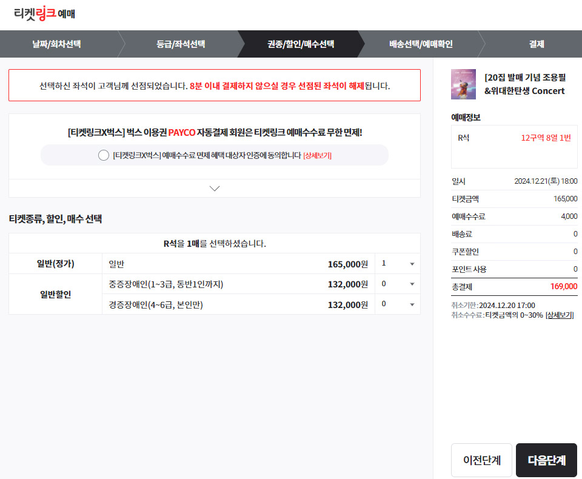This screenshot has height=479, width=582.
Task: Open the 취소수수료 [상세보기] link
Action: tap(560, 315)
